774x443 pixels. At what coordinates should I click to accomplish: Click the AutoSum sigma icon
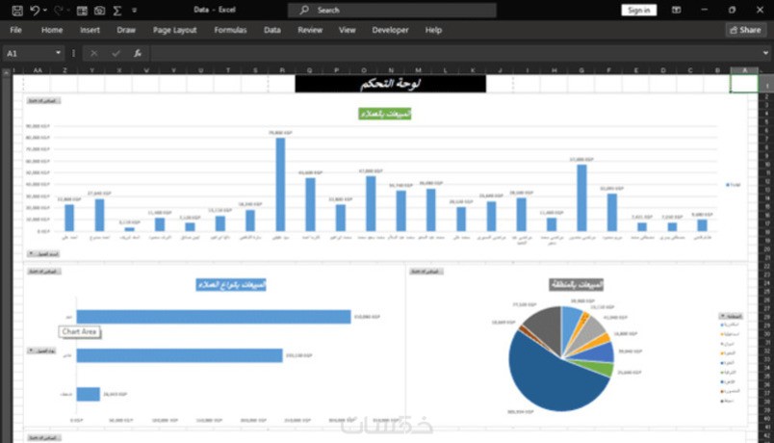click(x=117, y=11)
